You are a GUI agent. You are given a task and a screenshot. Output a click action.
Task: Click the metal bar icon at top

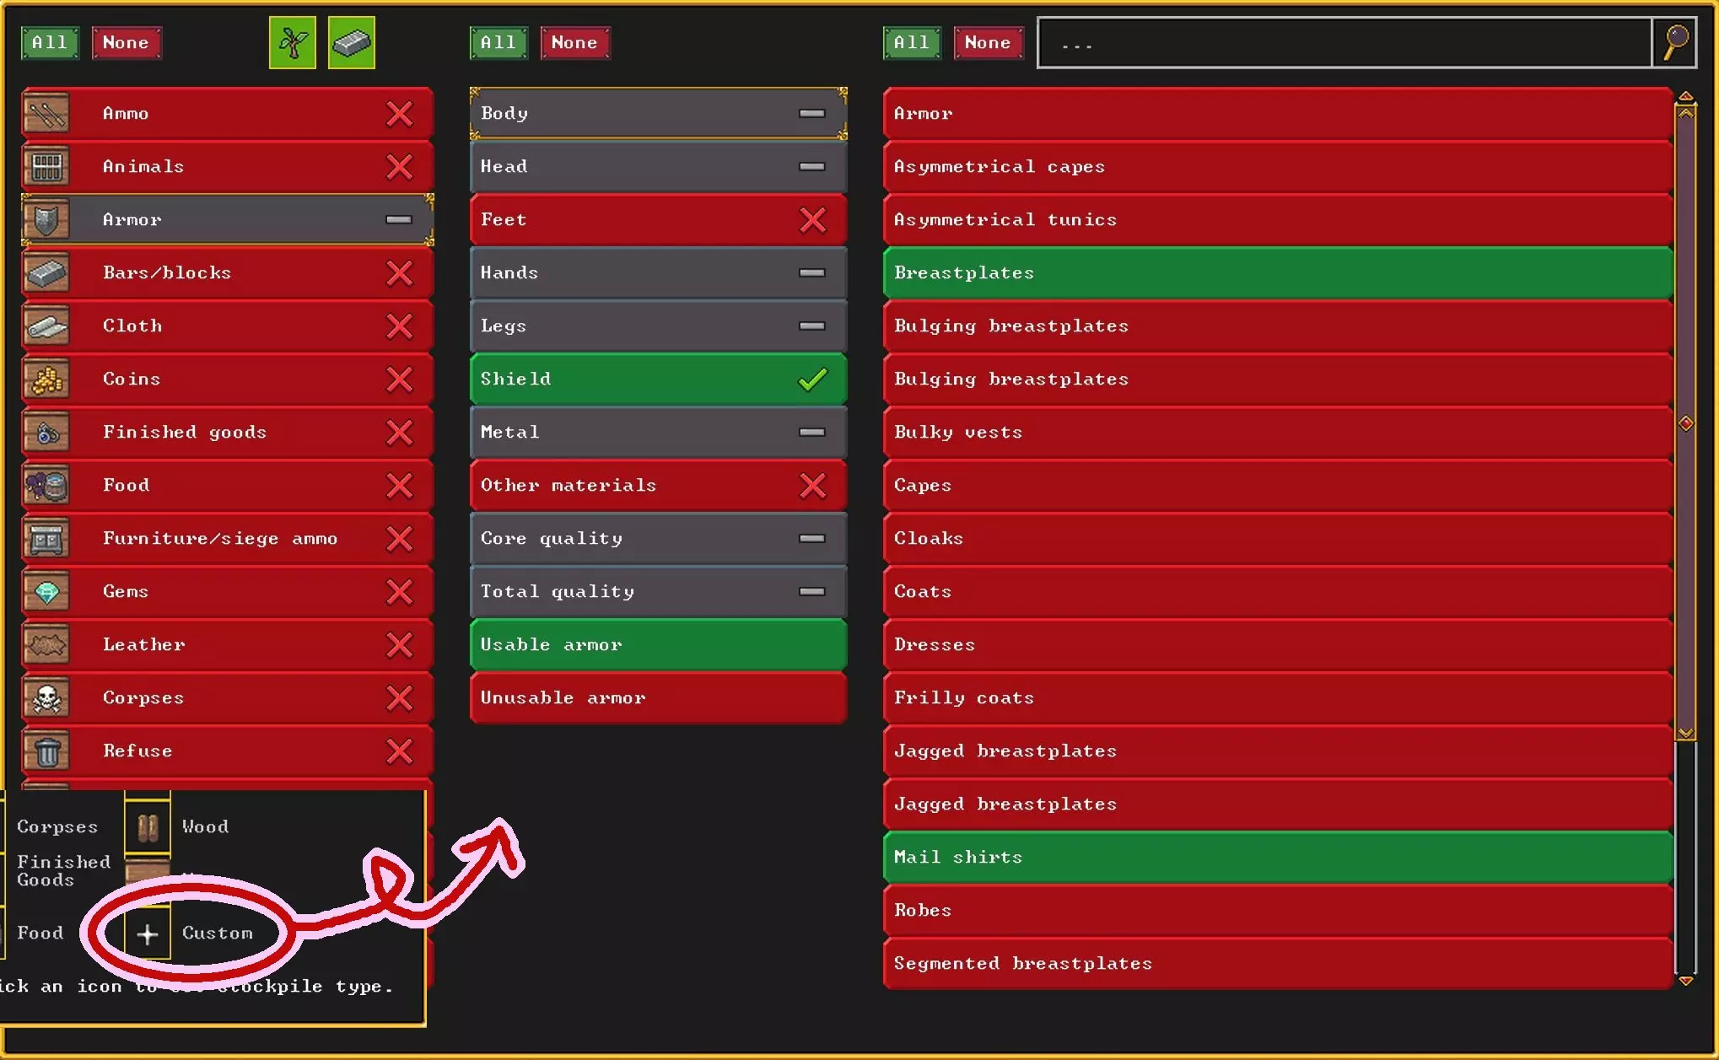point(351,42)
